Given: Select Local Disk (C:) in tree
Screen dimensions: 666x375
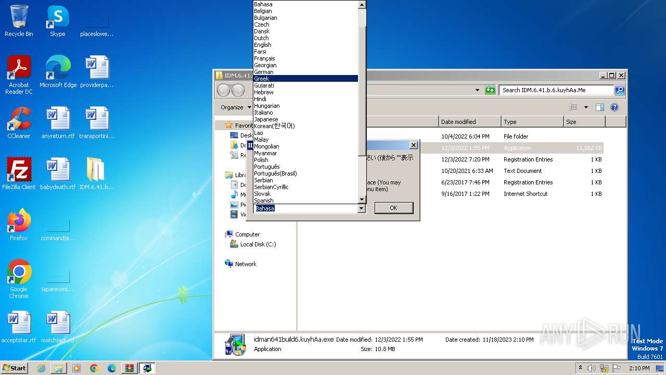Looking at the screenshot, I should 253,244.
